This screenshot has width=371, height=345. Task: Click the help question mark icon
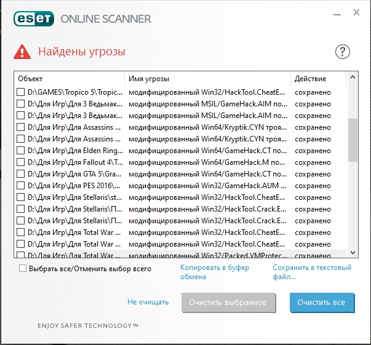[342, 52]
